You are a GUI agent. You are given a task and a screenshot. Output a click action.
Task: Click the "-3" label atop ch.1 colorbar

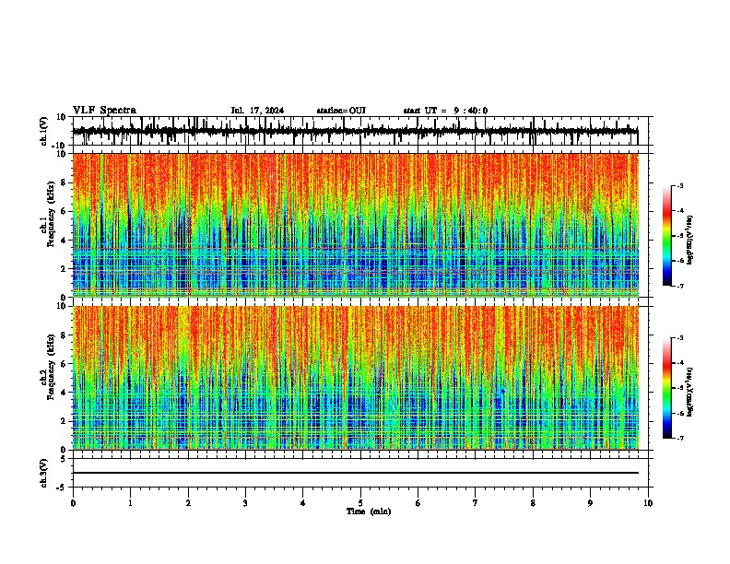(680, 186)
